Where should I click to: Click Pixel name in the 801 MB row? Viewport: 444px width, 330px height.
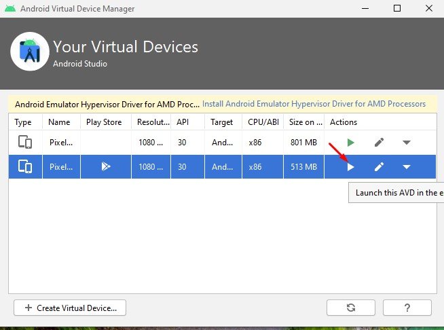(61, 142)
